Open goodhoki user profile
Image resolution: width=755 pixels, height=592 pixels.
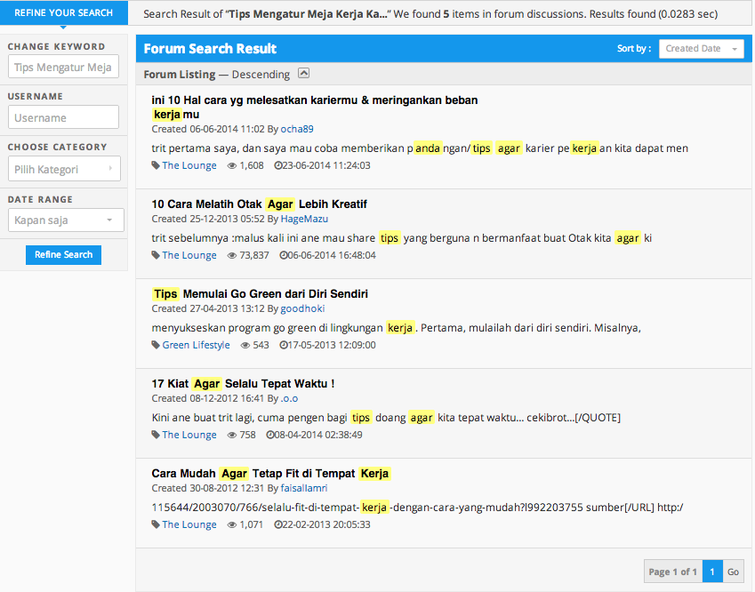tap(302, 308)
